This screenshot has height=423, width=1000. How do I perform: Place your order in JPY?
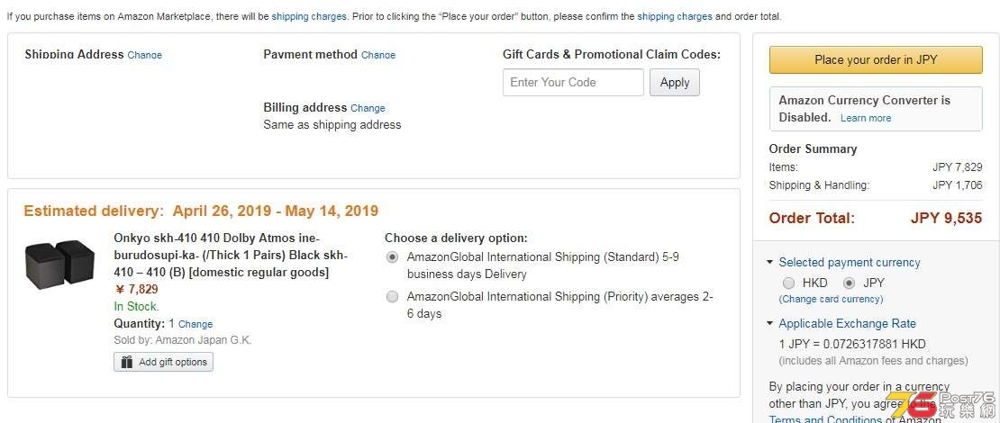tap(876, 60)
